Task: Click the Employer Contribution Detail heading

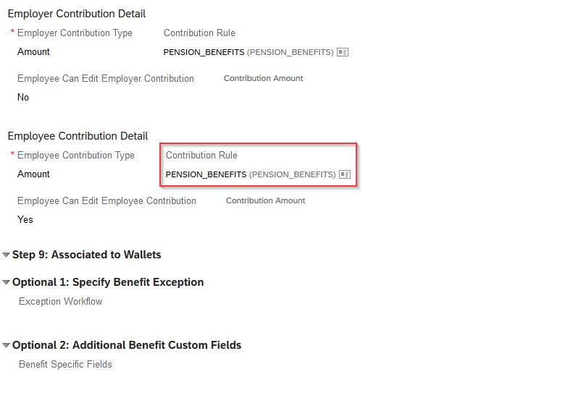Action: click(77, 14)
